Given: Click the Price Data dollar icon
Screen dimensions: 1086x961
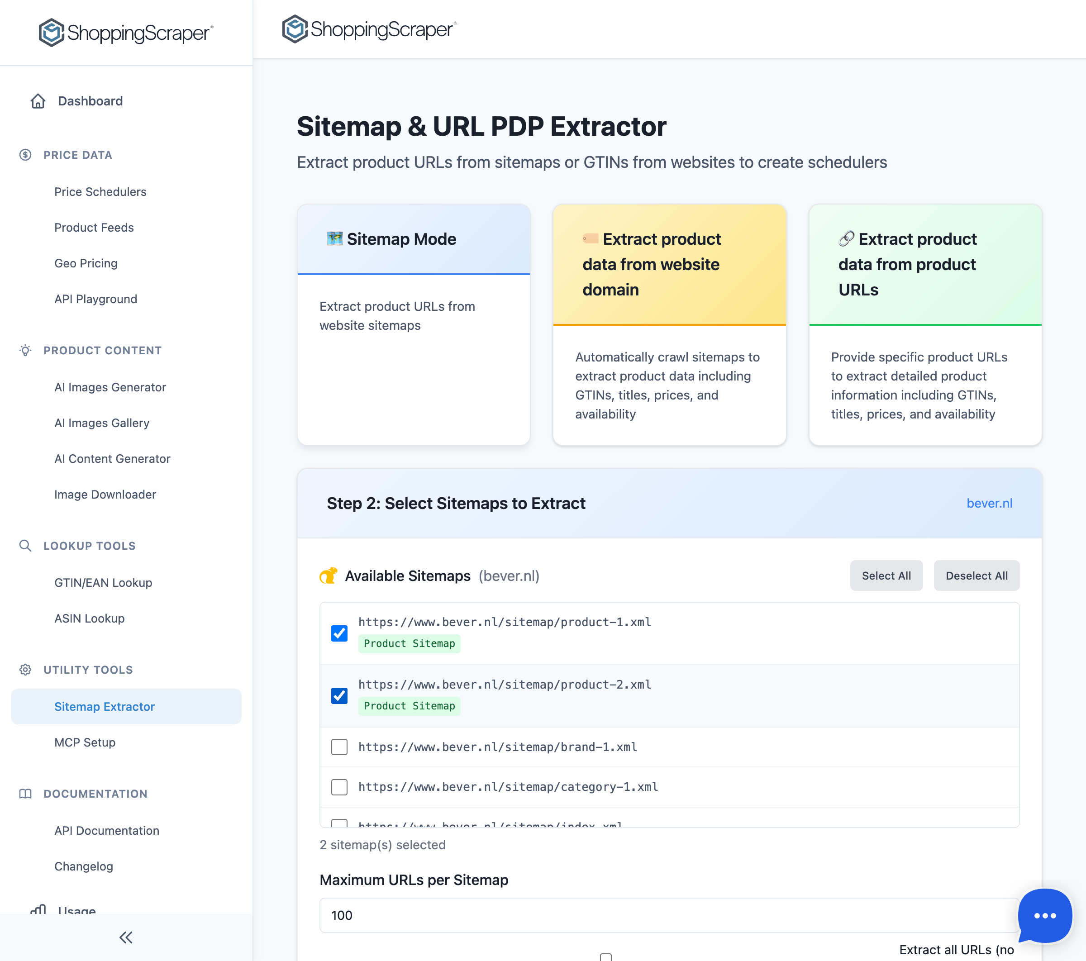Looking at the screenshot, I should click(x=25, y=155).
